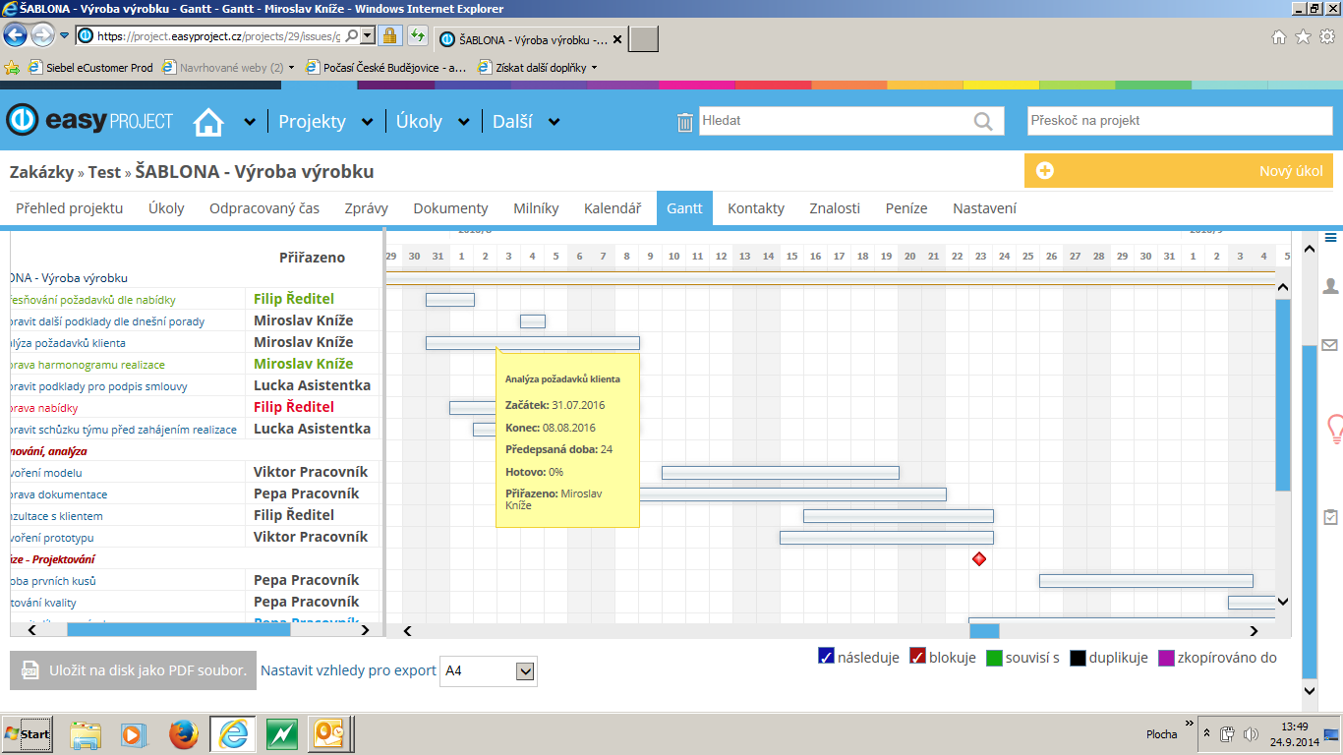The height and width of the screenshot is (755, 1343).
Task: Click the Start button
Action: click(28, 734)
